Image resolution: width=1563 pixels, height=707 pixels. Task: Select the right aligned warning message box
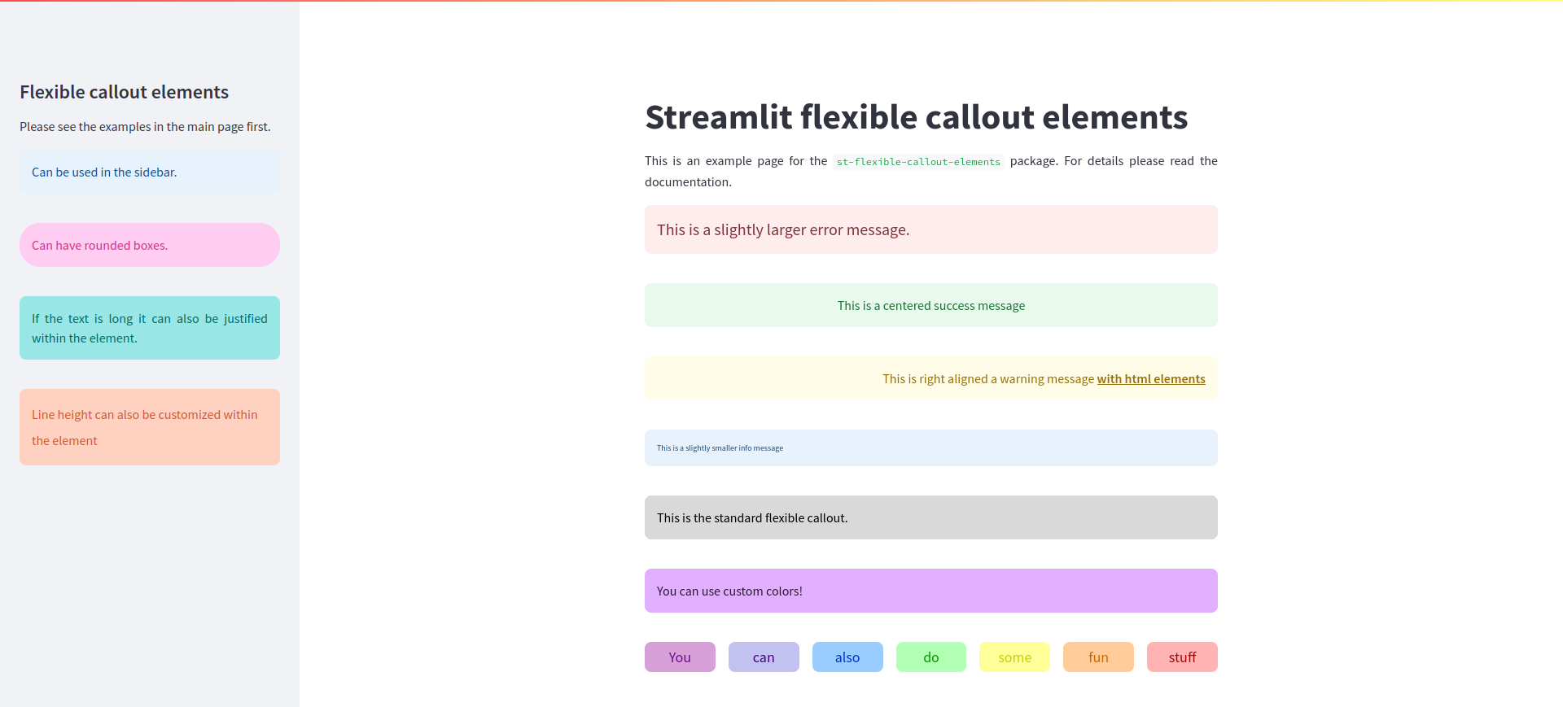pyautogui.click(x=930, y=378)
